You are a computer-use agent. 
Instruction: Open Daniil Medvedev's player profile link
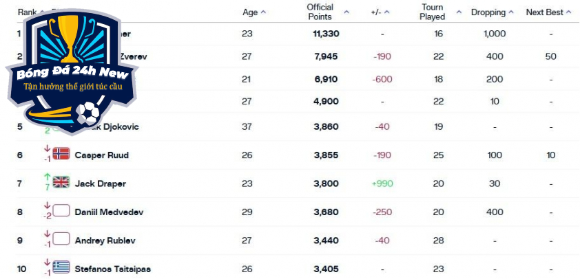[109, 212]
